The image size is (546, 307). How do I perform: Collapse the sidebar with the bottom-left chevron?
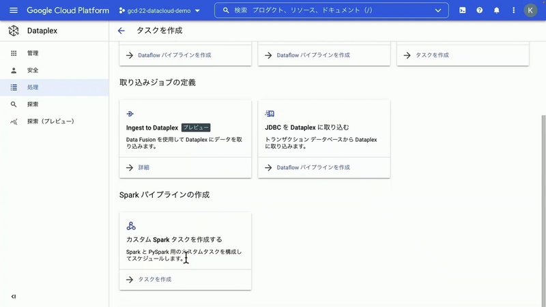tap(14, 297)
